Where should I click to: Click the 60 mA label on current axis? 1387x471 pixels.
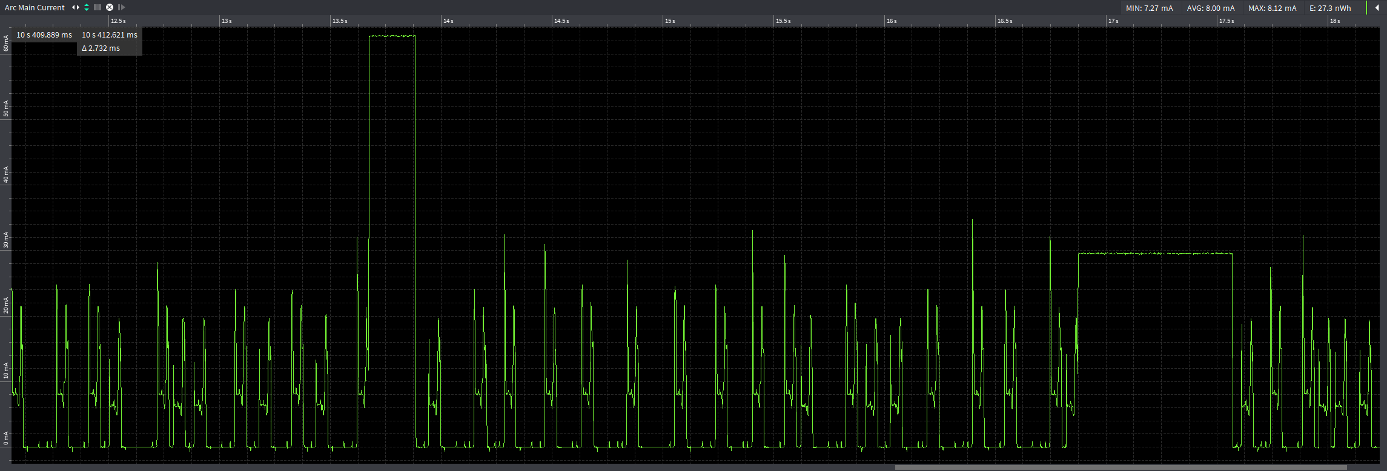click(6, 43)
